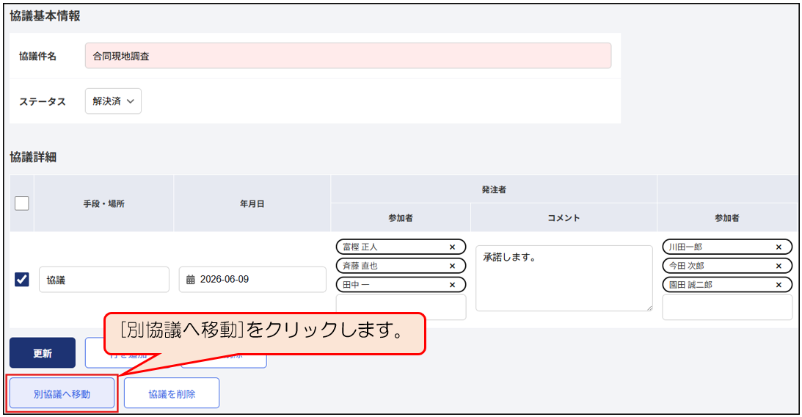Viewport: 802px width, 417px height.
Task: Toggle the select-all checkbox in table header
Action: (x=21, y=203)
